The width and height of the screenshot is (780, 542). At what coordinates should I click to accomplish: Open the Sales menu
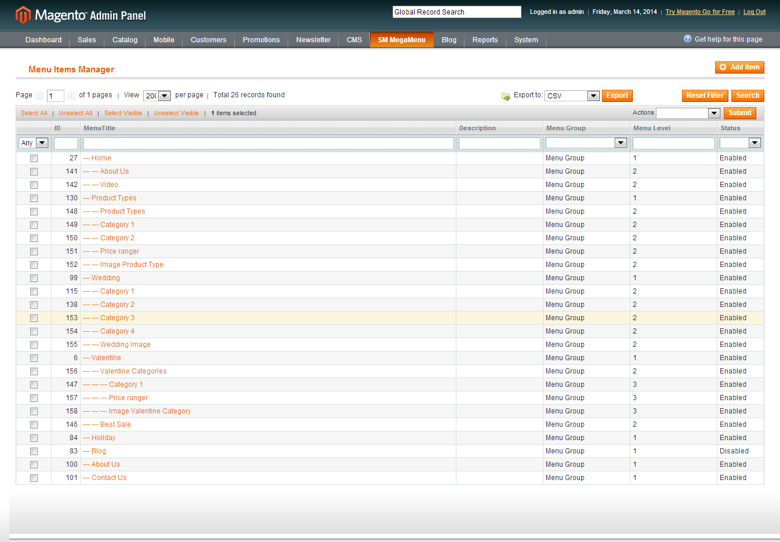coord(87,40)
